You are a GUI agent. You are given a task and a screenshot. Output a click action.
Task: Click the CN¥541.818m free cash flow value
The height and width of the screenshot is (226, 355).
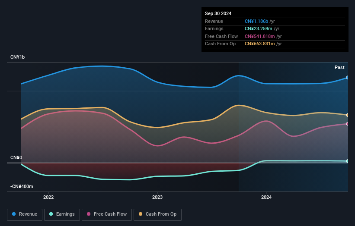(260, 36)
